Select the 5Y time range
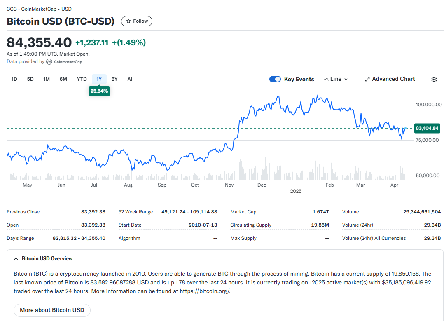Screen dimensions: 446x321 pyautogui.click(x=114, y=79)
